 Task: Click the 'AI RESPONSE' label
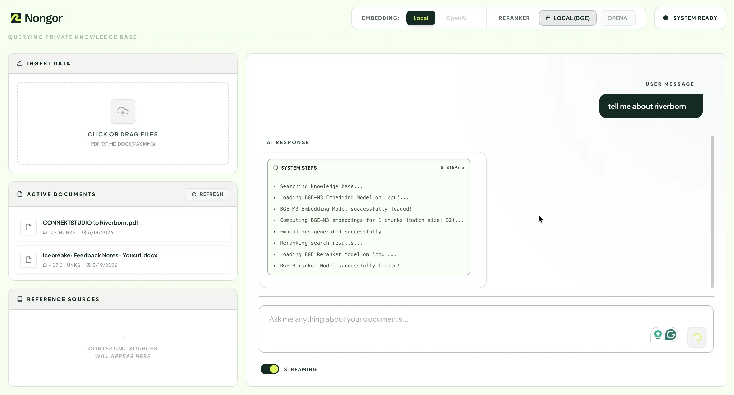[x=288, y=142]
